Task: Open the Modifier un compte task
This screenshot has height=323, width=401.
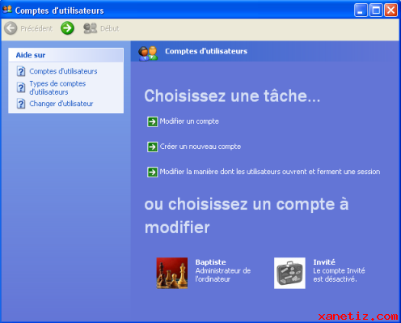Action: [x=189, y=121]
